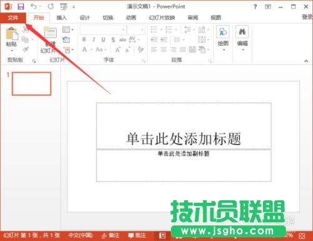Start slideshow from beginning via quick access icon

pos(64,7)
